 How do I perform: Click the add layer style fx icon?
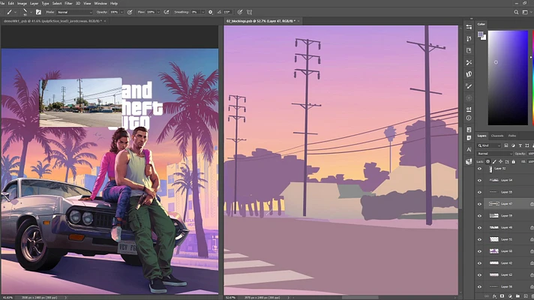pyautogui.click(x=494, y=296)
